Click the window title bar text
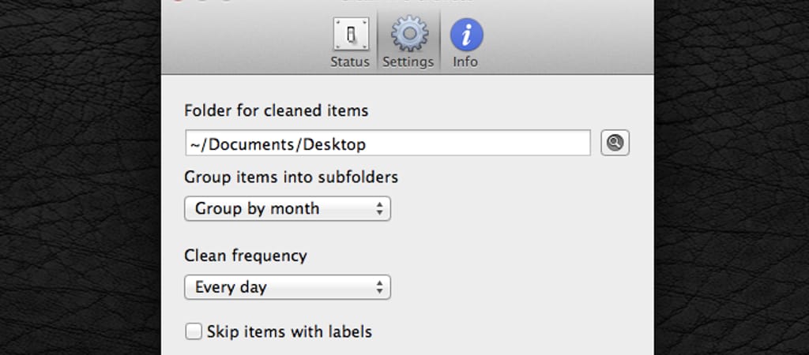Screen dimensions: 809x355 (x=407, y=2)
